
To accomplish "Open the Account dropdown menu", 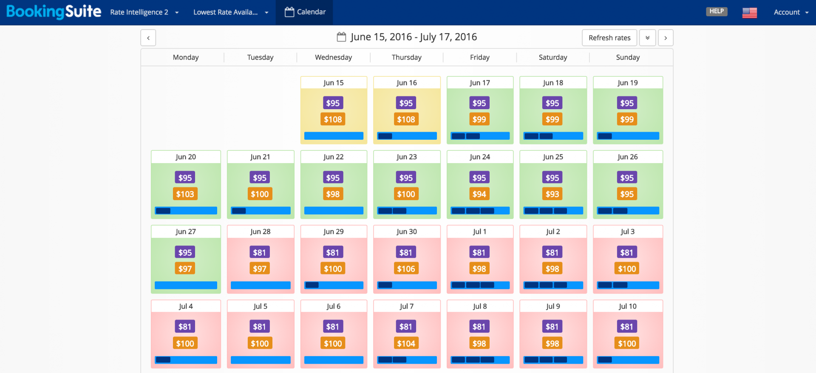I will (x=791, y=12).
